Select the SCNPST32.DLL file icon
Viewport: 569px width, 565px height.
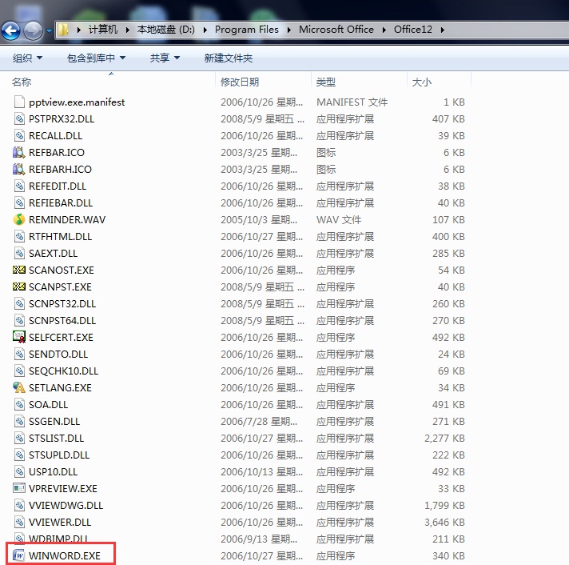tap(19, 304)
